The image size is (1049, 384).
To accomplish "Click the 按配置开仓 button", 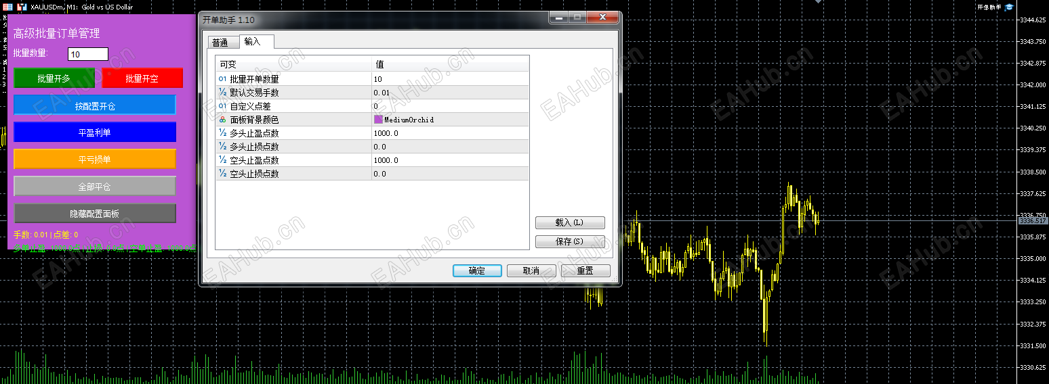I will (95, 105).
